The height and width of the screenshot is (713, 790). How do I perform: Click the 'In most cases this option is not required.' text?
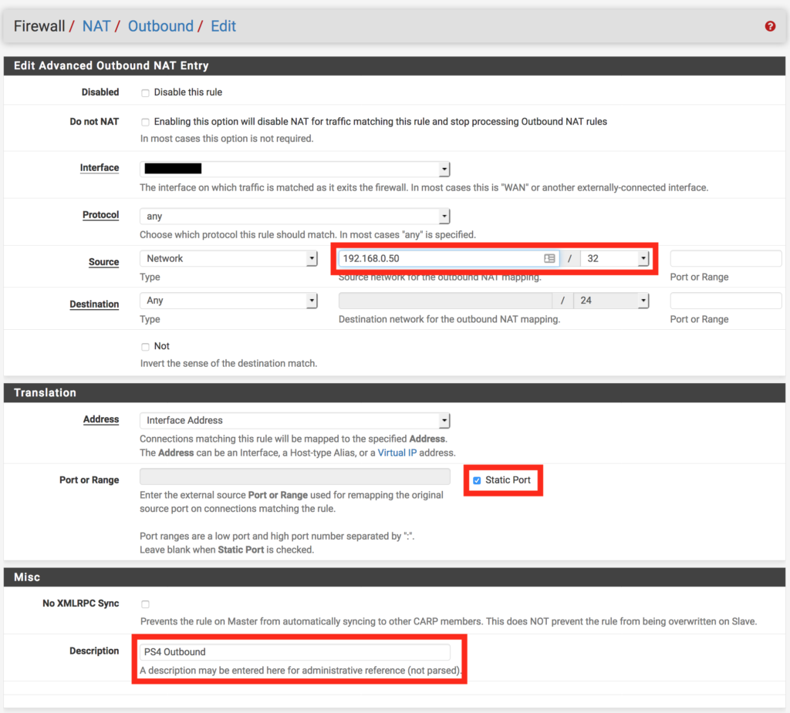(227, 139)
